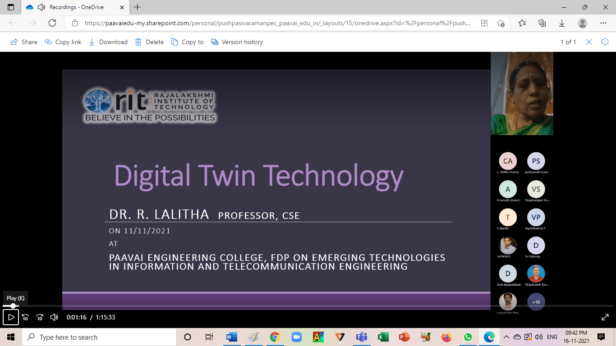Share the recording file
Image resolution: width=616 pixels, height=346 pixels.
tap(24, 42)
